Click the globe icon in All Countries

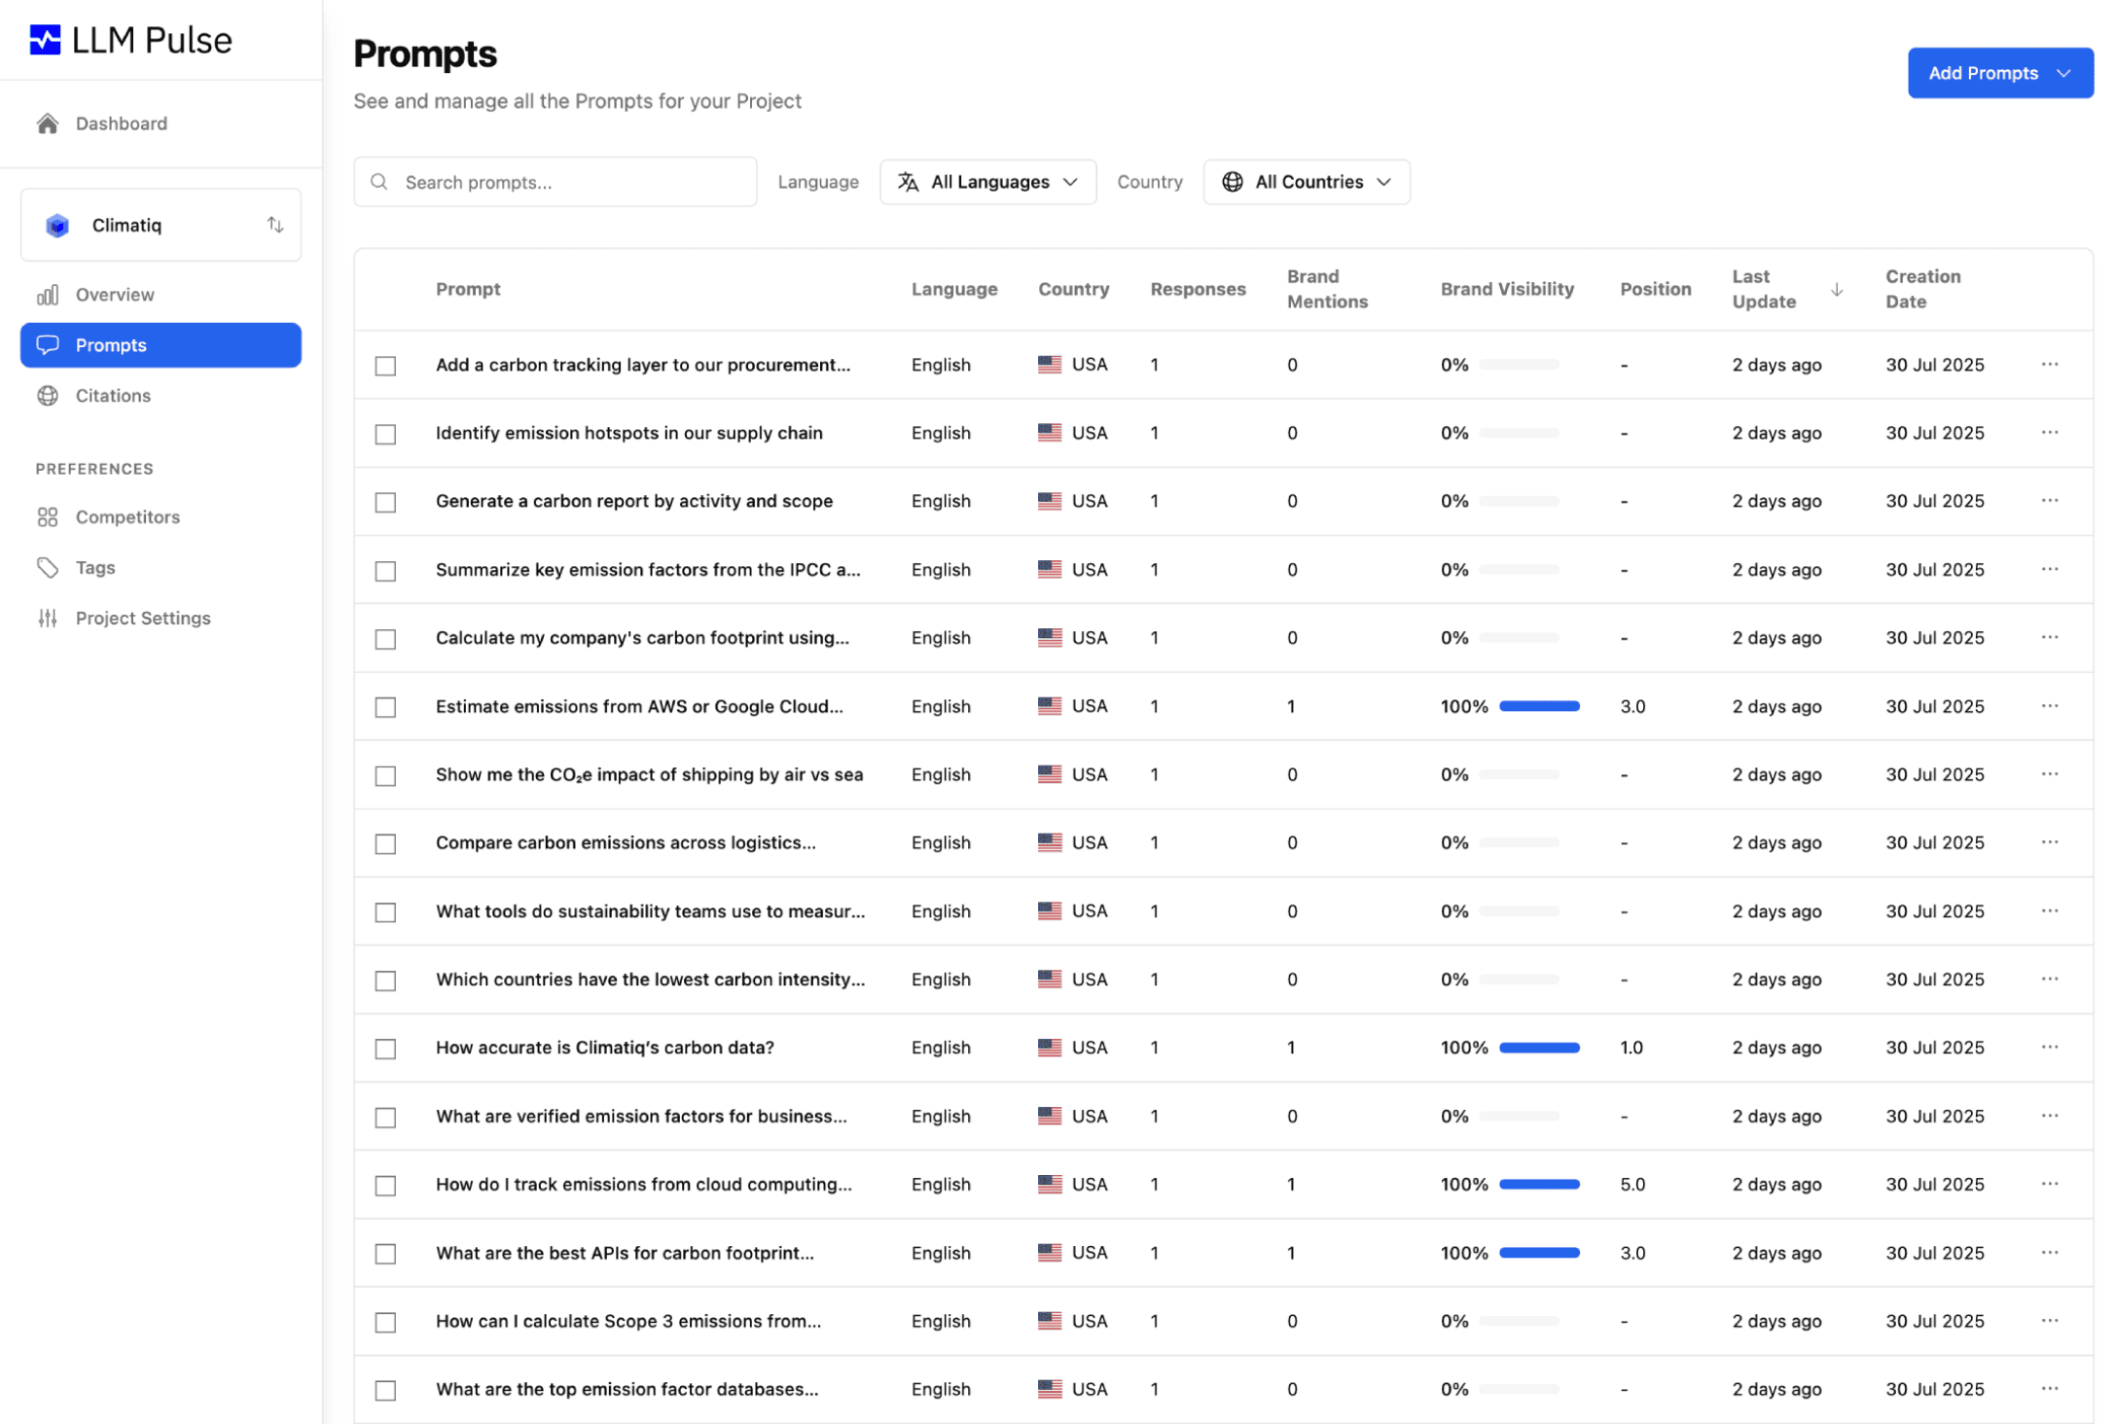pos(1233,182)
